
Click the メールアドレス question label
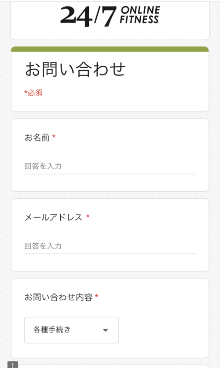tap(53, 217)
